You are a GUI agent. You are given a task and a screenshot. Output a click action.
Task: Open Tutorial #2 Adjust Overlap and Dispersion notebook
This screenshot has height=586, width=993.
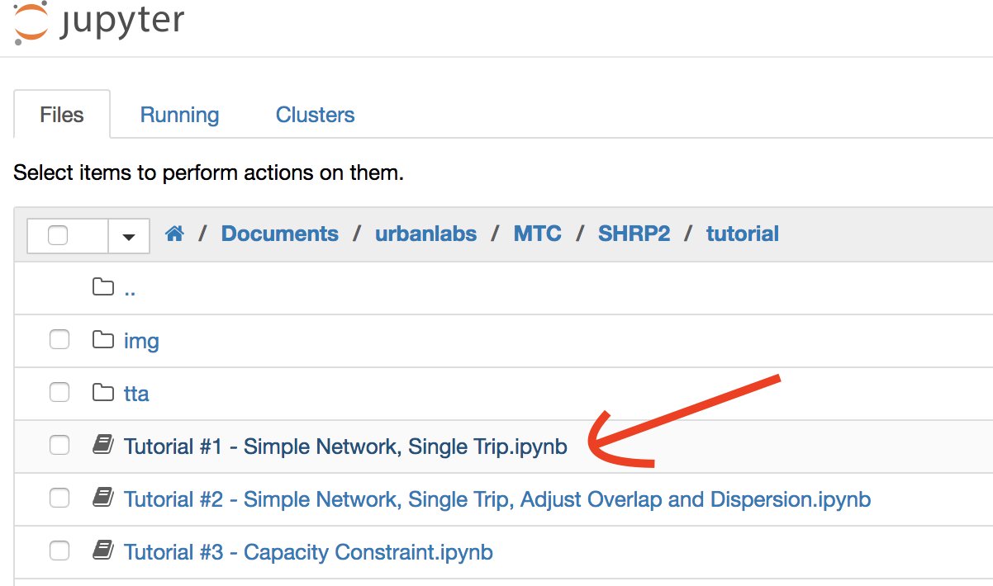pos(497,499)
